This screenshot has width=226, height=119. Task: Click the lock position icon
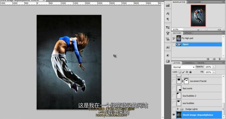pos(187,72)
